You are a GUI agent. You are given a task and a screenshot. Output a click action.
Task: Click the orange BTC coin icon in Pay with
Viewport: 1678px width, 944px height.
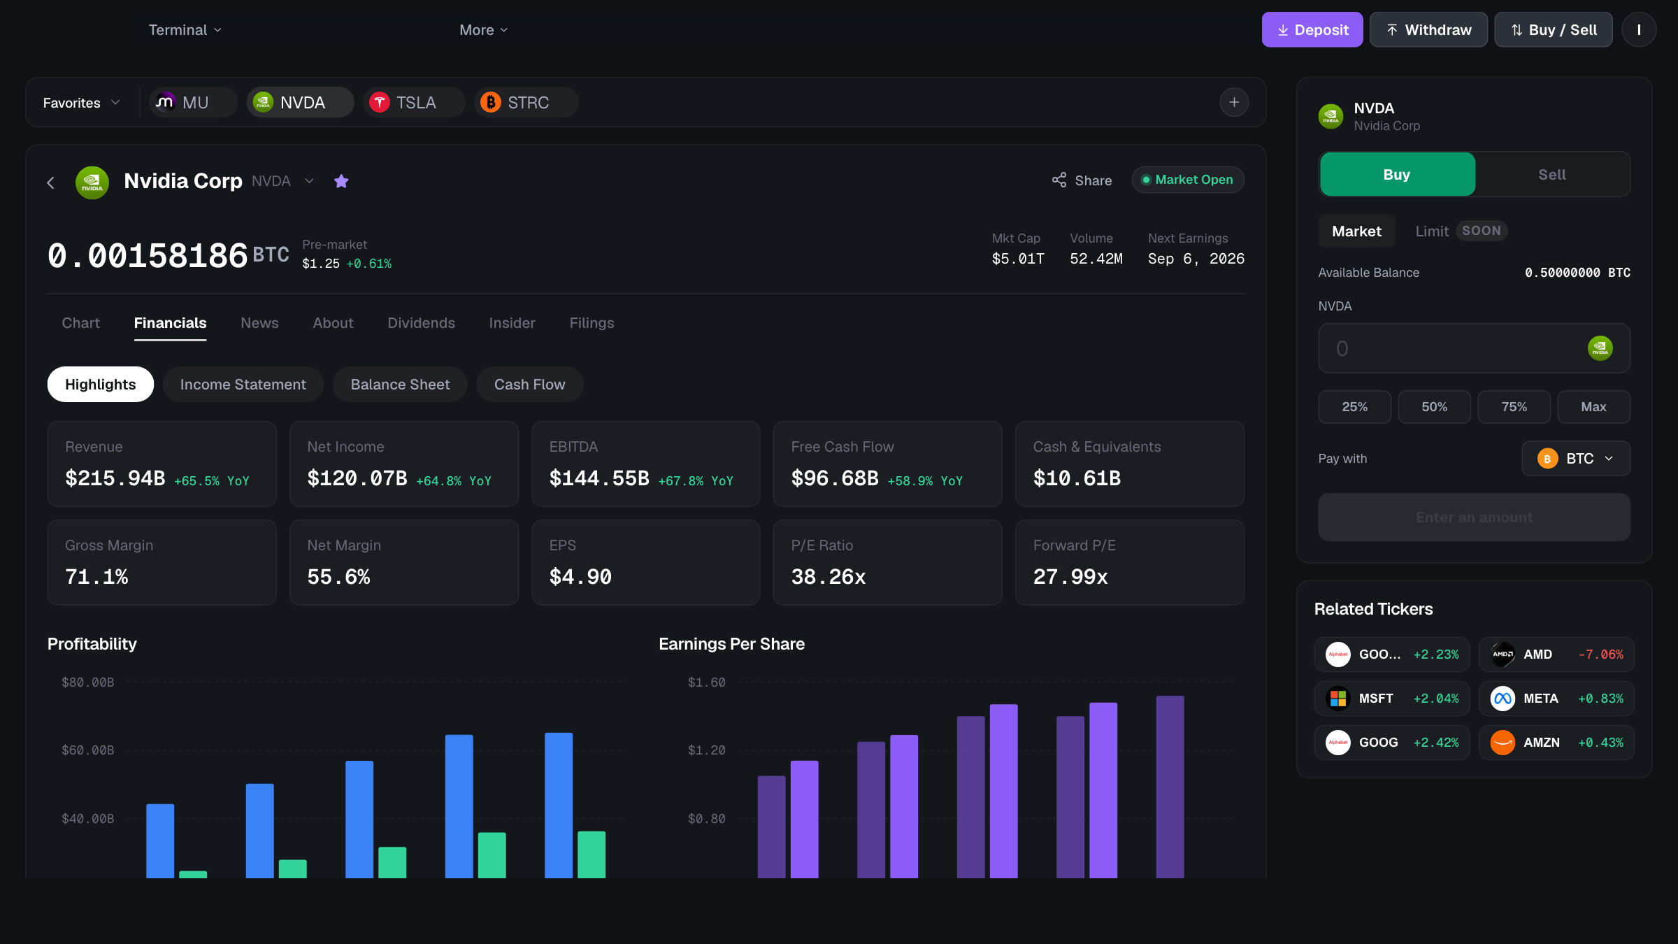click(x=1547, y=458)
